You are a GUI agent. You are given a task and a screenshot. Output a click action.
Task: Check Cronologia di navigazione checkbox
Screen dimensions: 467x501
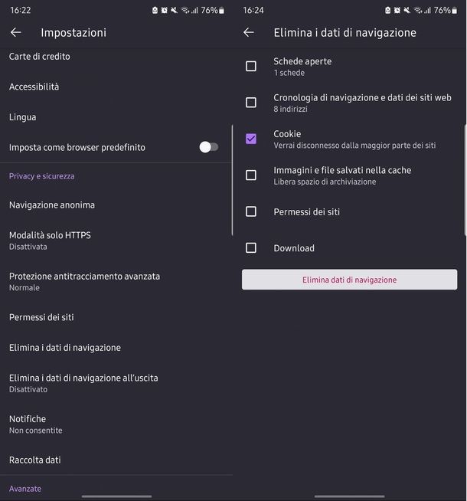point(251,103)
